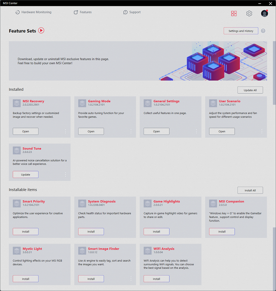Image resolution: width=276 pixels, height=291 pixels.
Task: Open MSI Recovery's three-dot options menu
Action: pos(65,131)
